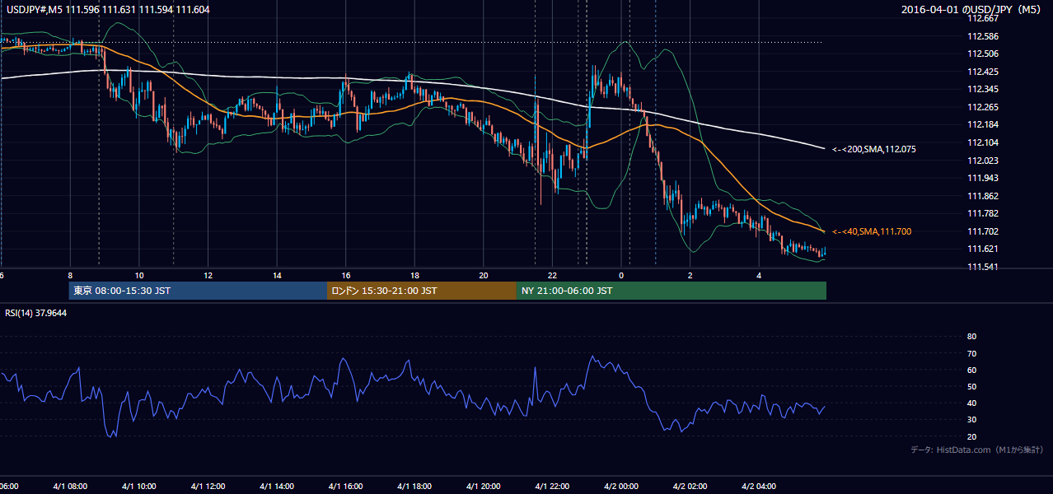Click the RSI axis level 40
The height and width of the screenshot is (494, 1053).
[971, 403]
